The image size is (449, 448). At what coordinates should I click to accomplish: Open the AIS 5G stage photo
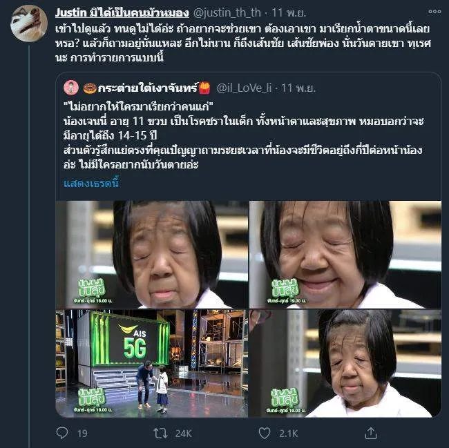point(152,363)
